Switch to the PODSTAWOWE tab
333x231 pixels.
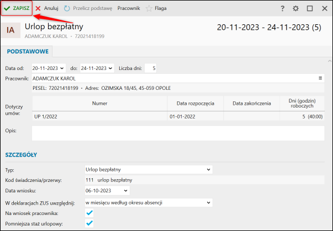click(28, 51)
